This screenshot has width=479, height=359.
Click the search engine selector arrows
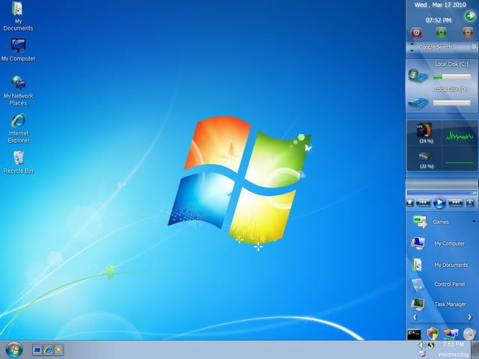412,47
